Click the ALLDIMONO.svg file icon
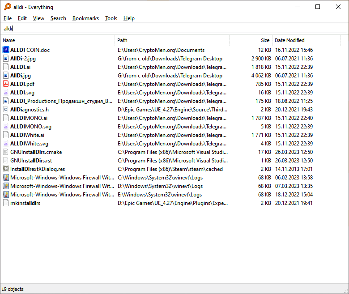The width and height of the screenshot is (349, 294). (x=6, y=126)
